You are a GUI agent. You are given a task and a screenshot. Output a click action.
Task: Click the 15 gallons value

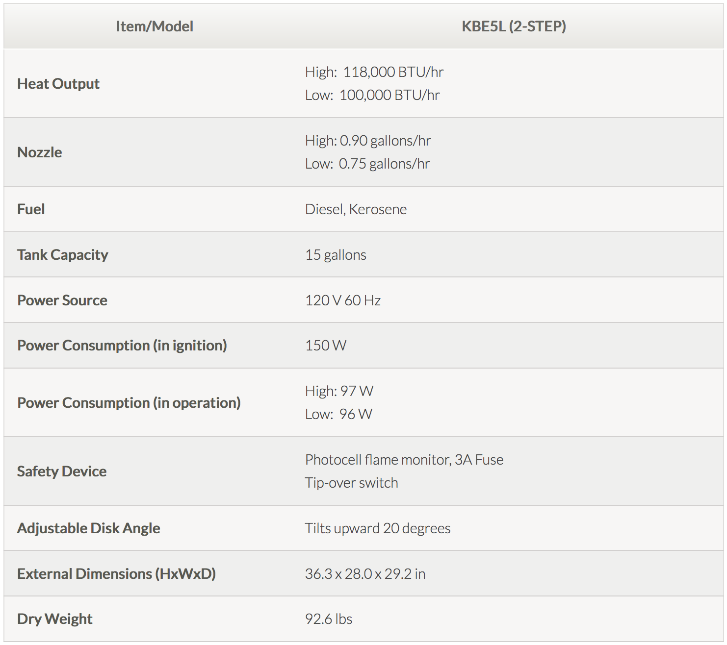(x=336, y=255)
